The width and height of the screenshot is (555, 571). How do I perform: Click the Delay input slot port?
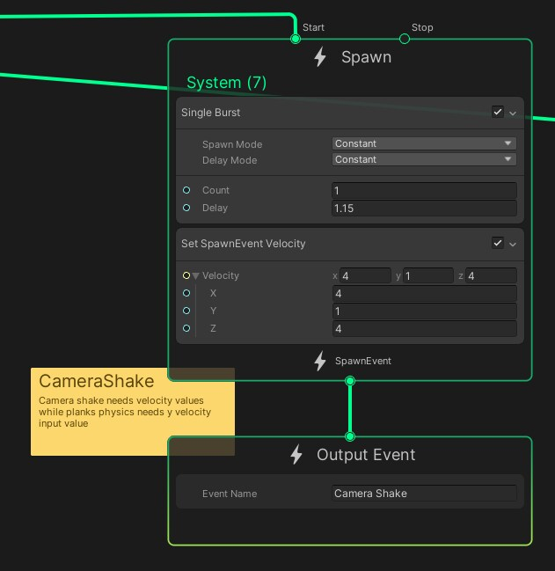(186, 208)
